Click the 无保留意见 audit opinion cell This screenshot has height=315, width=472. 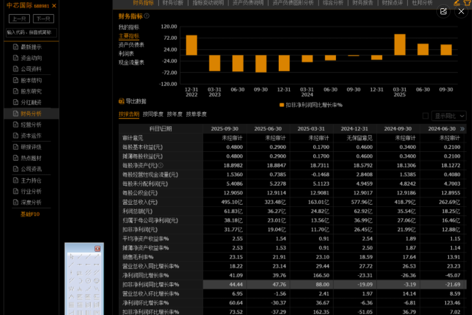[360, 138]
